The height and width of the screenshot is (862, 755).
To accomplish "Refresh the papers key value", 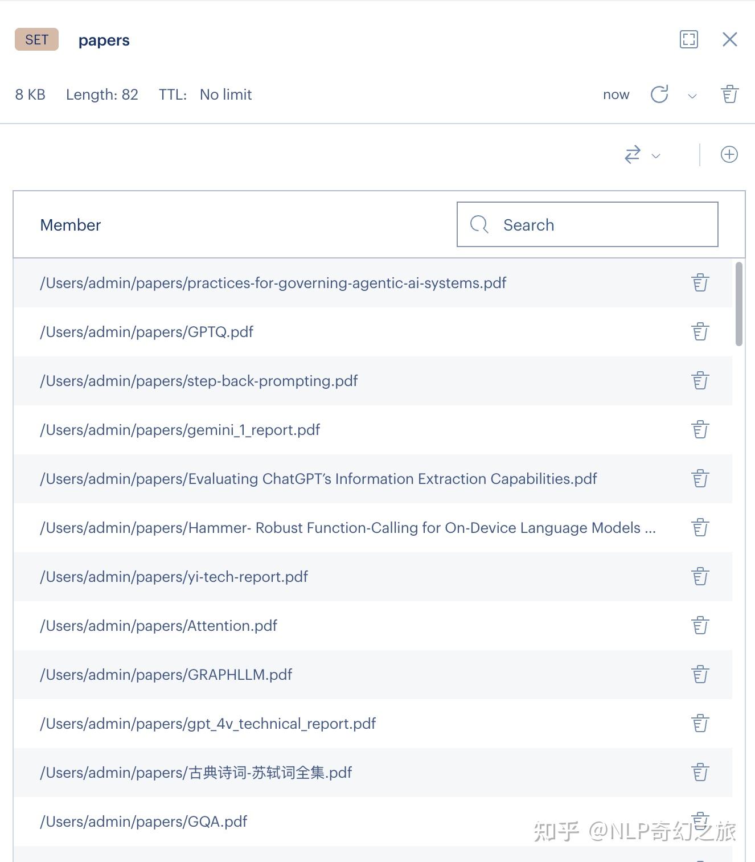I will 659,95.
